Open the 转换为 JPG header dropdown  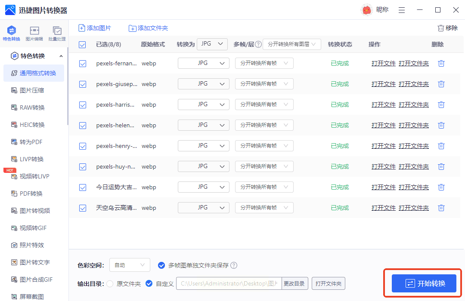pos(212,44)
